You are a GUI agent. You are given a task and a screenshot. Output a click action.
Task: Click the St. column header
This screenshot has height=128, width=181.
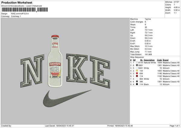coord(141,60)
